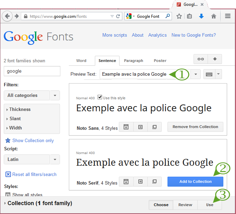This screenshot has width=236, height=214.
Task: Expand the Slant filter
Action: point(13,118)
